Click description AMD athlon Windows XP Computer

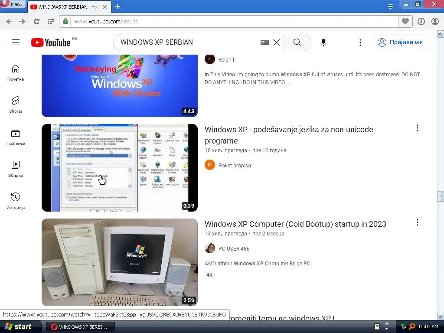pyautogui.click(x=258, y=264)
